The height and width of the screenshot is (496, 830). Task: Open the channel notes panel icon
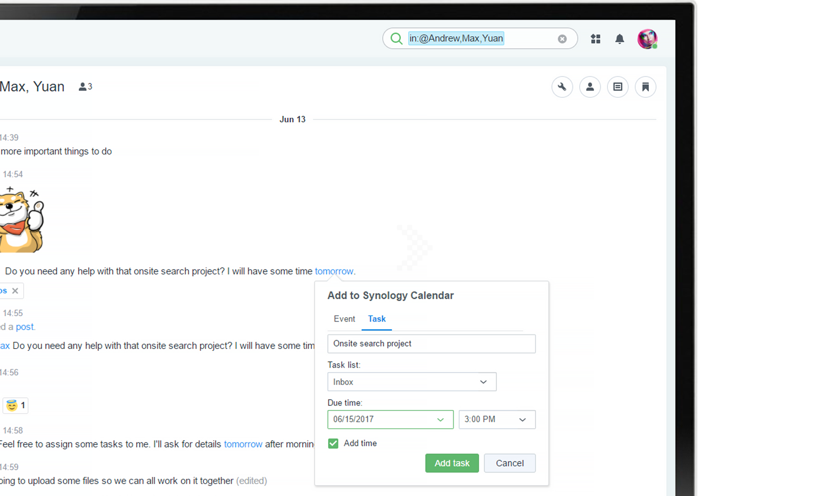click(617, 87)
